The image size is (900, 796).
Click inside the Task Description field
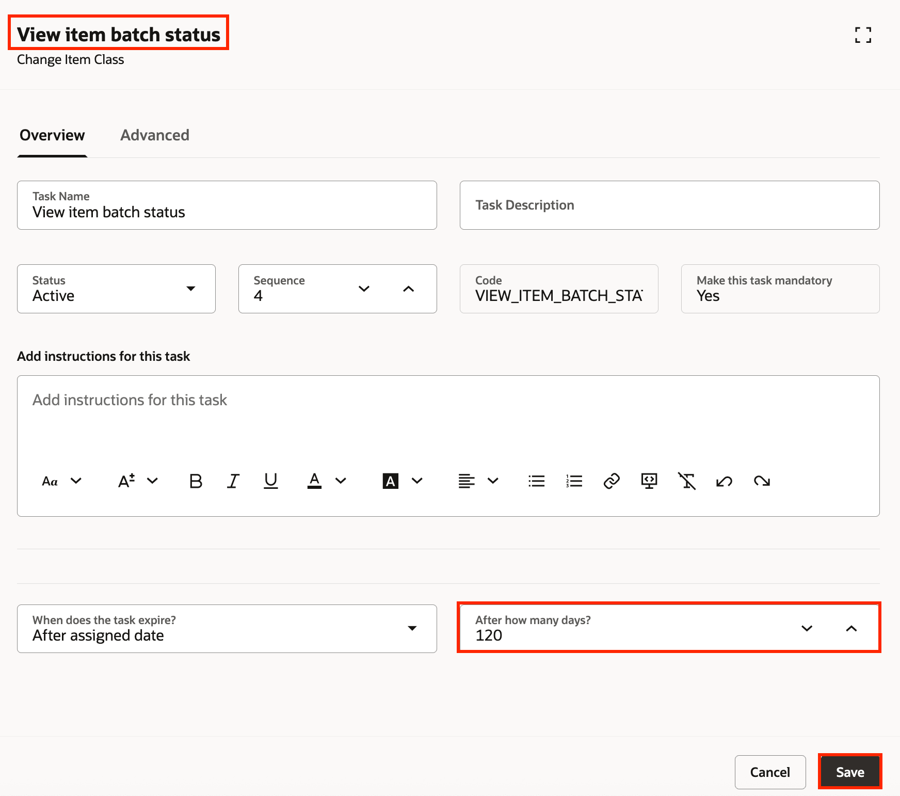click(x=669, y=205)
